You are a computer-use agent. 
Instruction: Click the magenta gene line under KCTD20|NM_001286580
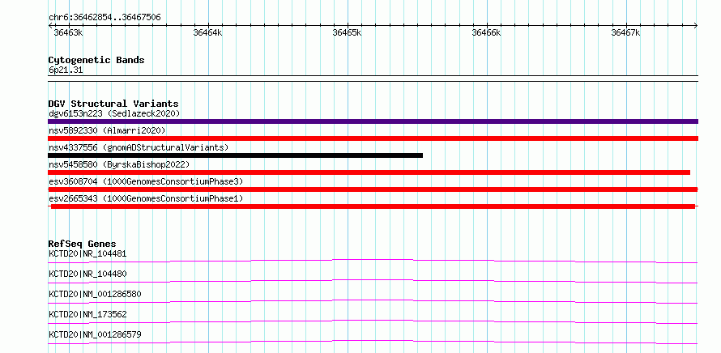coord(373,301)
